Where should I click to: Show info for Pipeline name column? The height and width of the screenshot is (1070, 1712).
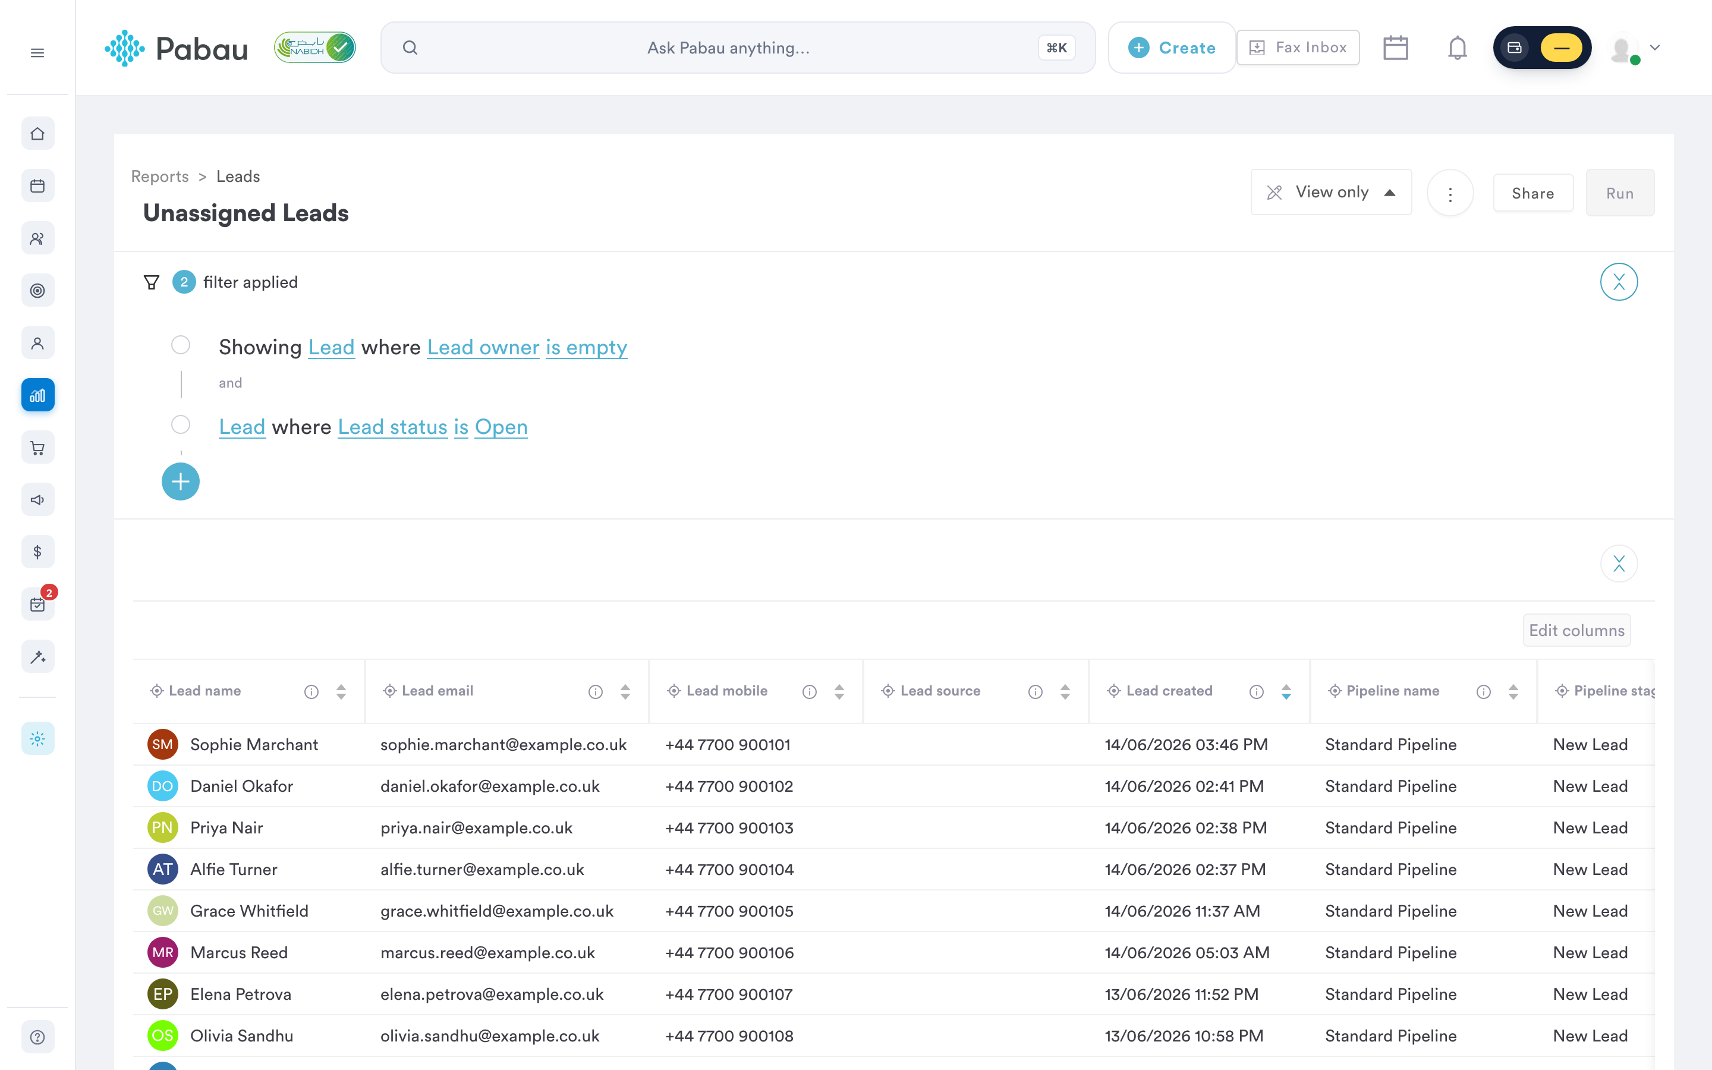tap(1484, 691)
